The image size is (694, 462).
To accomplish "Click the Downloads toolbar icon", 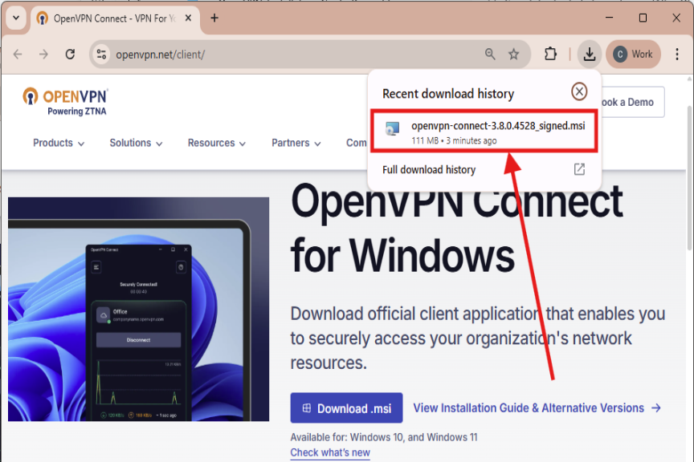I will (x=590, y=55).
